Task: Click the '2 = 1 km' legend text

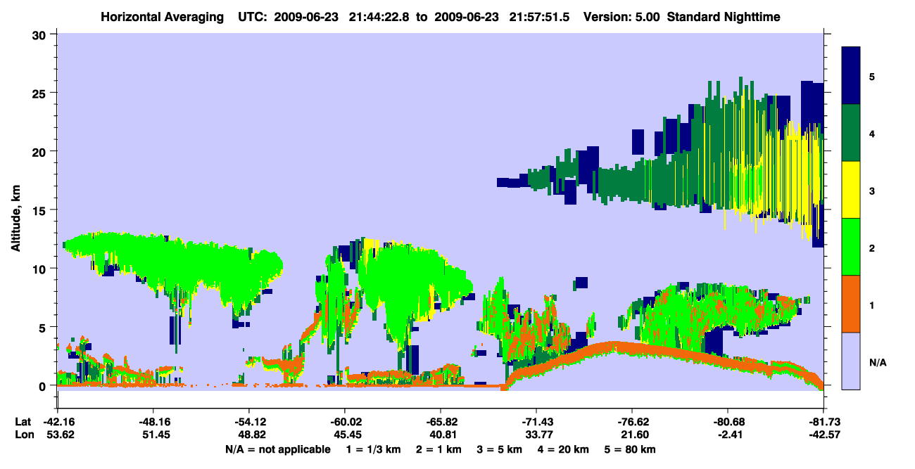Action: (x=440, y=449)
